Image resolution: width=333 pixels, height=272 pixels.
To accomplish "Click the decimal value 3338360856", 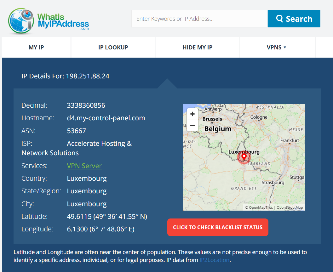I will click(86, 105).
